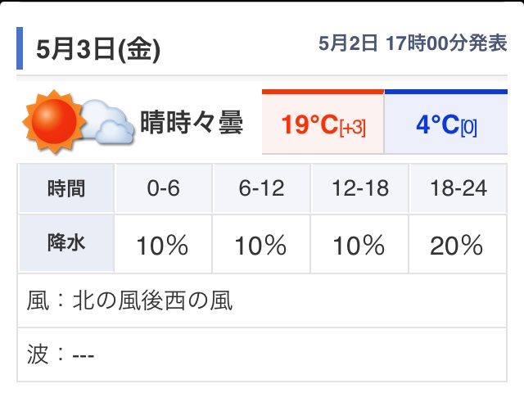524x393 pixels.
Task: Click the 4°C low temperature box
Action: (446, 122)
